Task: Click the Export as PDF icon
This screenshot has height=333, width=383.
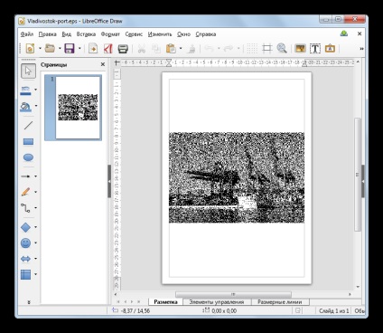Action: (x=107, y=48)
